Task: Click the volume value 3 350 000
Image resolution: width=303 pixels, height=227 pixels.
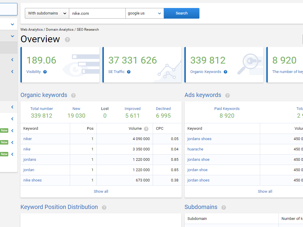Action: click(x=141, y=149)
